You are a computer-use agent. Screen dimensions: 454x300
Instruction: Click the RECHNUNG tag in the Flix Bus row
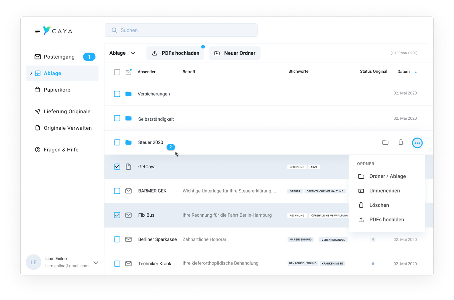point(297,215)
